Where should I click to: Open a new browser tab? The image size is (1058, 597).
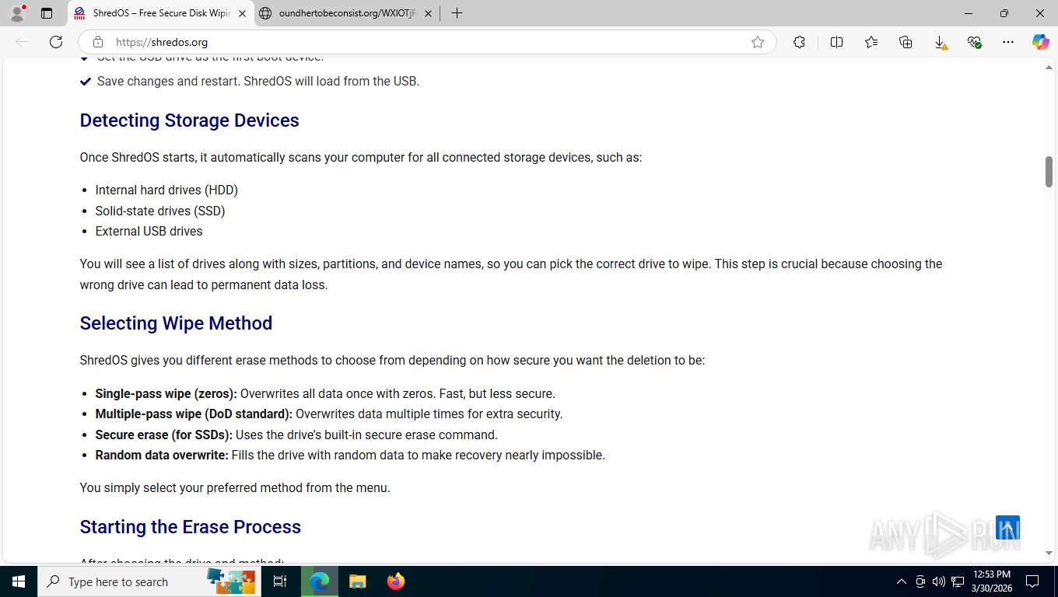click(457, 13)
